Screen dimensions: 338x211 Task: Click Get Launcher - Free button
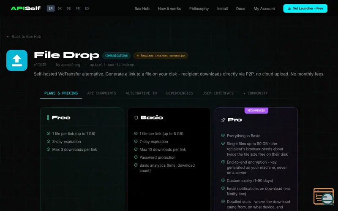pos(305,8)
